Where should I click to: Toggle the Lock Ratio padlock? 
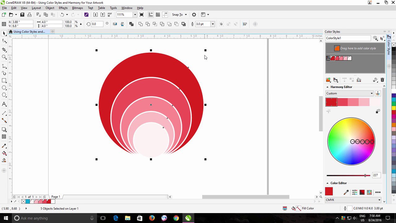(x=81, y=24)
